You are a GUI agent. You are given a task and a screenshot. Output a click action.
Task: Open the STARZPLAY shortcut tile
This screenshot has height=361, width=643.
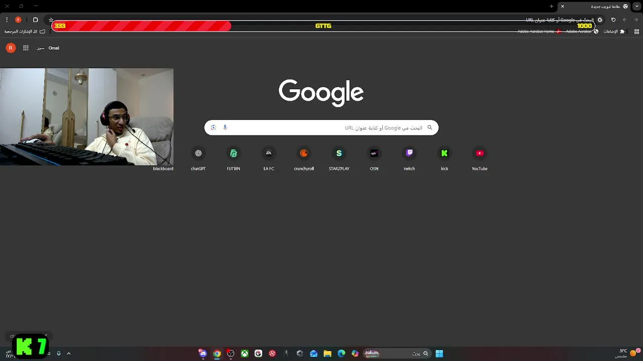pyautogui.click(x=339, y=158)
